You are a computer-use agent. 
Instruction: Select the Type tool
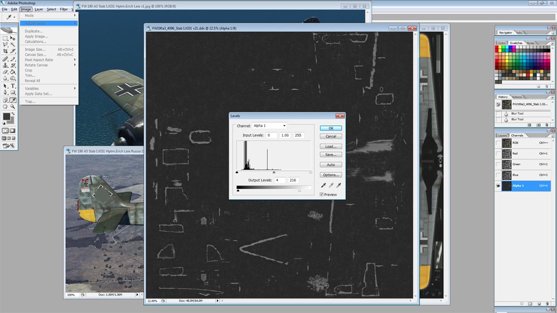click(13, 86)
